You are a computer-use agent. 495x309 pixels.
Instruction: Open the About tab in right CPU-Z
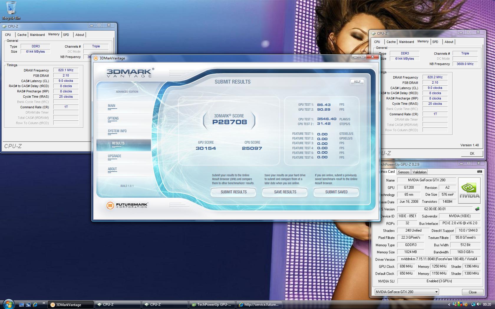[x=449, y=42]
